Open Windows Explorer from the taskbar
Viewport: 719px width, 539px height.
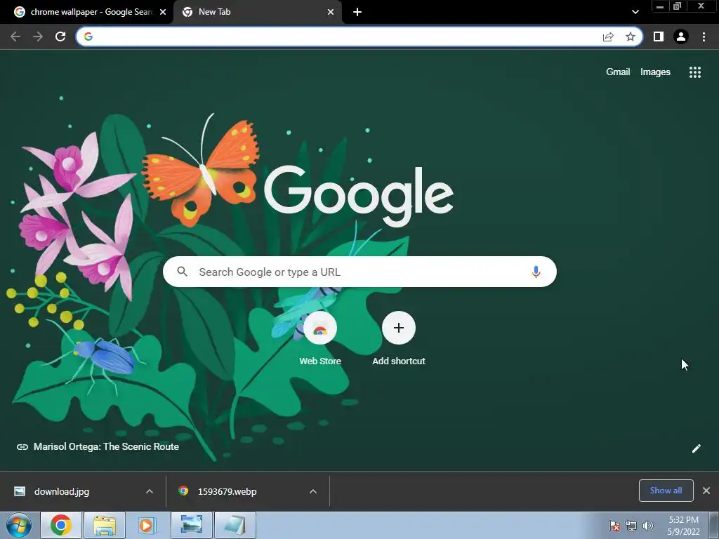pos(105,525)
